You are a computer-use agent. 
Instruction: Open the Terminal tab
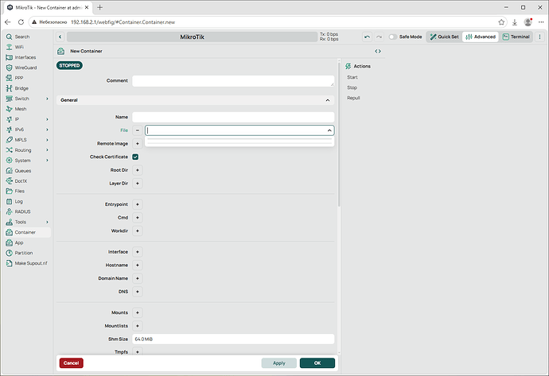(x=516, y=37)
